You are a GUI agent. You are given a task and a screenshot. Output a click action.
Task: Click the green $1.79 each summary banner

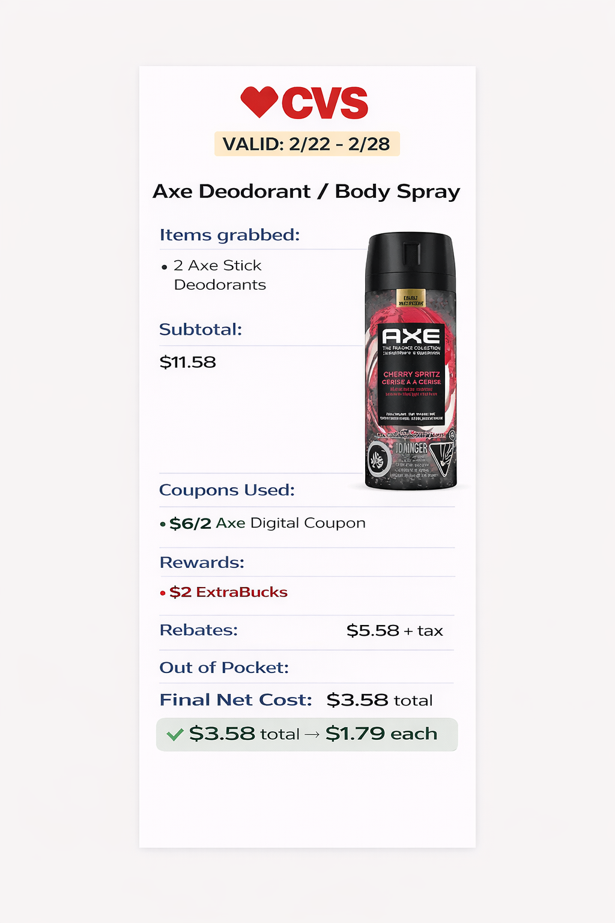coord(307,734)
